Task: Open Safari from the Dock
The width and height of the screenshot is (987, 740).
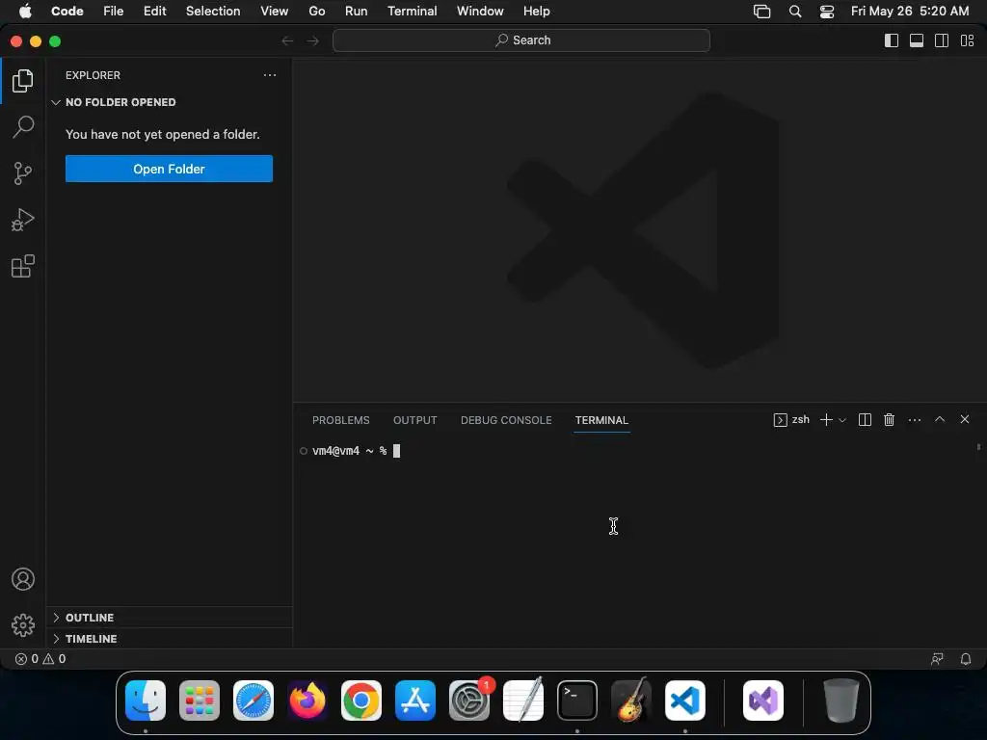Action: pos(253,700)
